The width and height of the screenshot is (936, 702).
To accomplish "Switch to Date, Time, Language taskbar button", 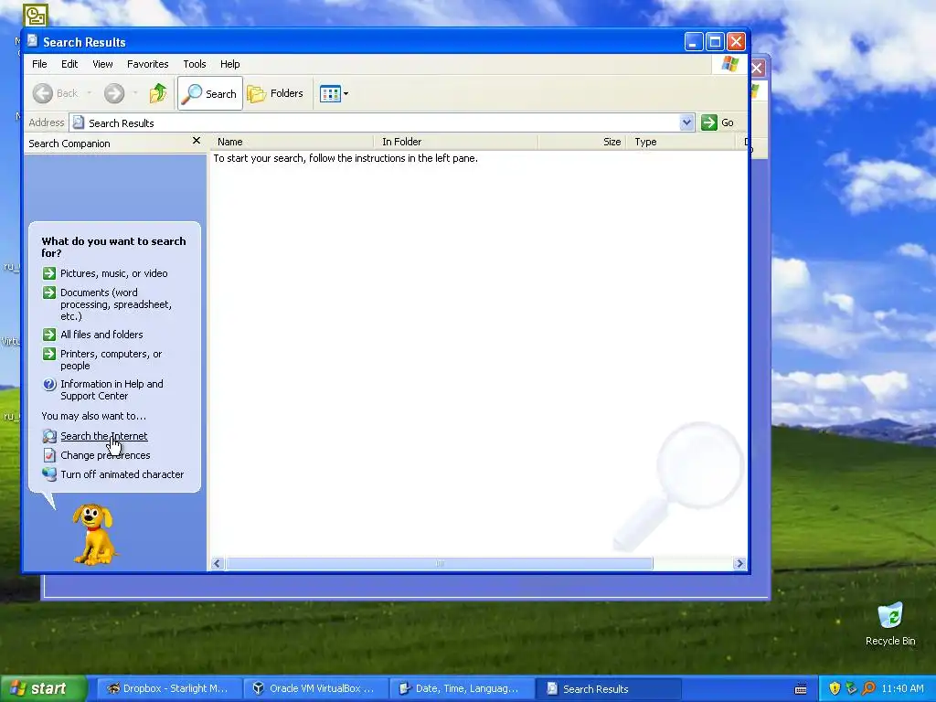I will click(462, 688).
